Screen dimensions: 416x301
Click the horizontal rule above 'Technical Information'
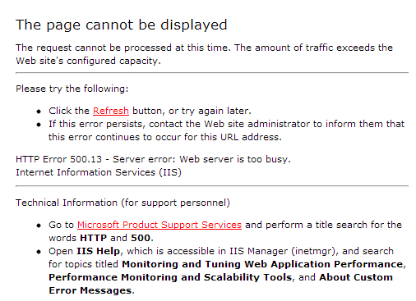pyautogui.click(x=212, y=186)
